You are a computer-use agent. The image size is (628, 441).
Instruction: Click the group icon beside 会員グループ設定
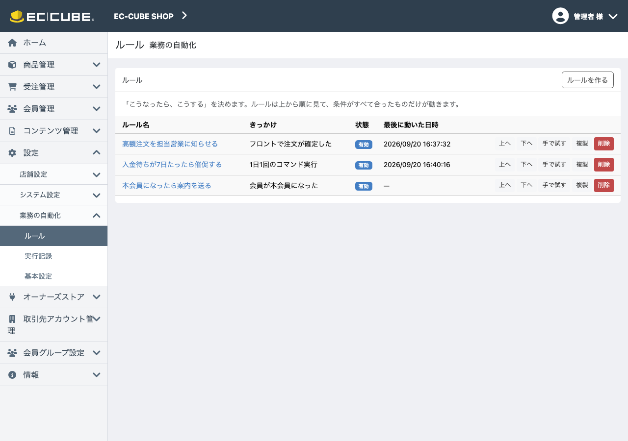pos(12,353)
